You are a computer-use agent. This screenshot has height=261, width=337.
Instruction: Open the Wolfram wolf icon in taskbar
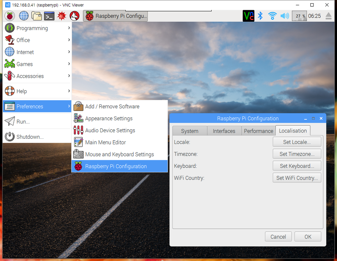coord(74,16)
